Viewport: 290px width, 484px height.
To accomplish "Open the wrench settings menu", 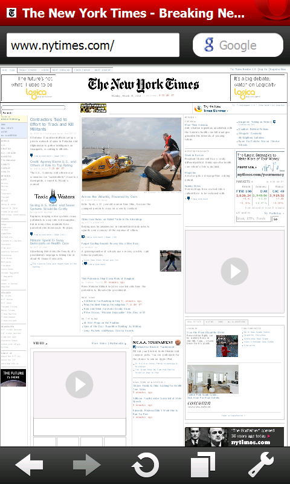I will [x=261, y=465].
